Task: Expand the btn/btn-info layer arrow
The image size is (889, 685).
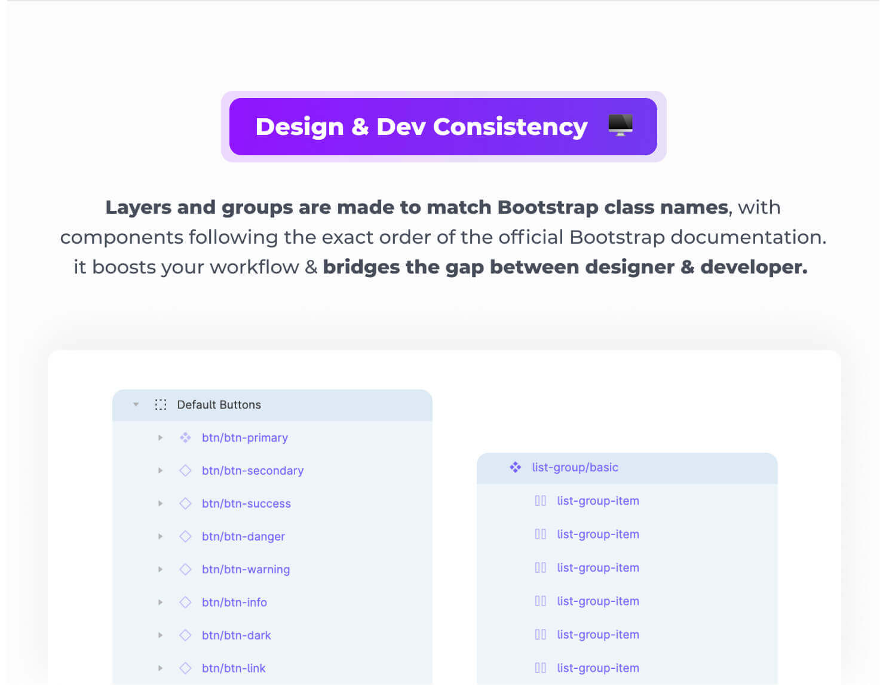Action: coord(160,602)
